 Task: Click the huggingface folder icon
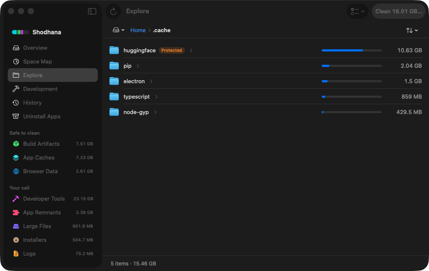pyautogui.click(x=114, y=50)
